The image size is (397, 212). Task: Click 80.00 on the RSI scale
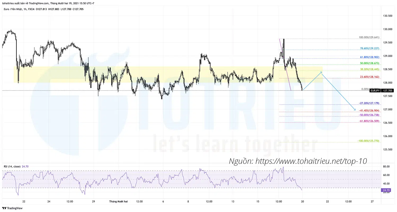point(387,166)
